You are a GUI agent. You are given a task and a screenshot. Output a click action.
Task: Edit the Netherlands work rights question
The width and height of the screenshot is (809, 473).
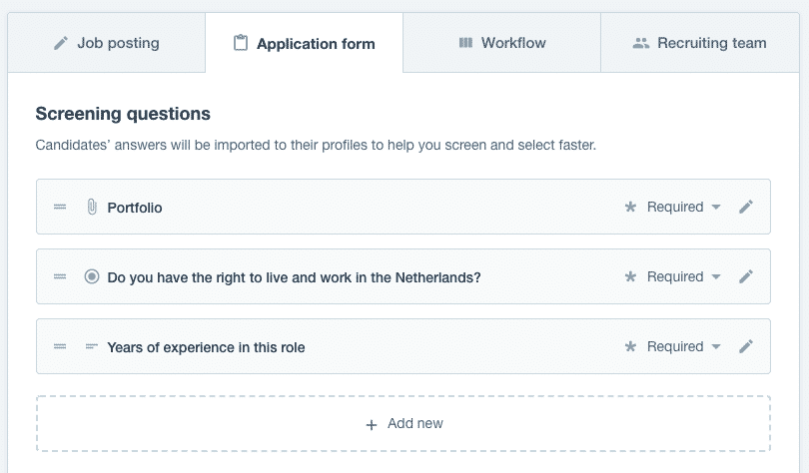(745, 277)
